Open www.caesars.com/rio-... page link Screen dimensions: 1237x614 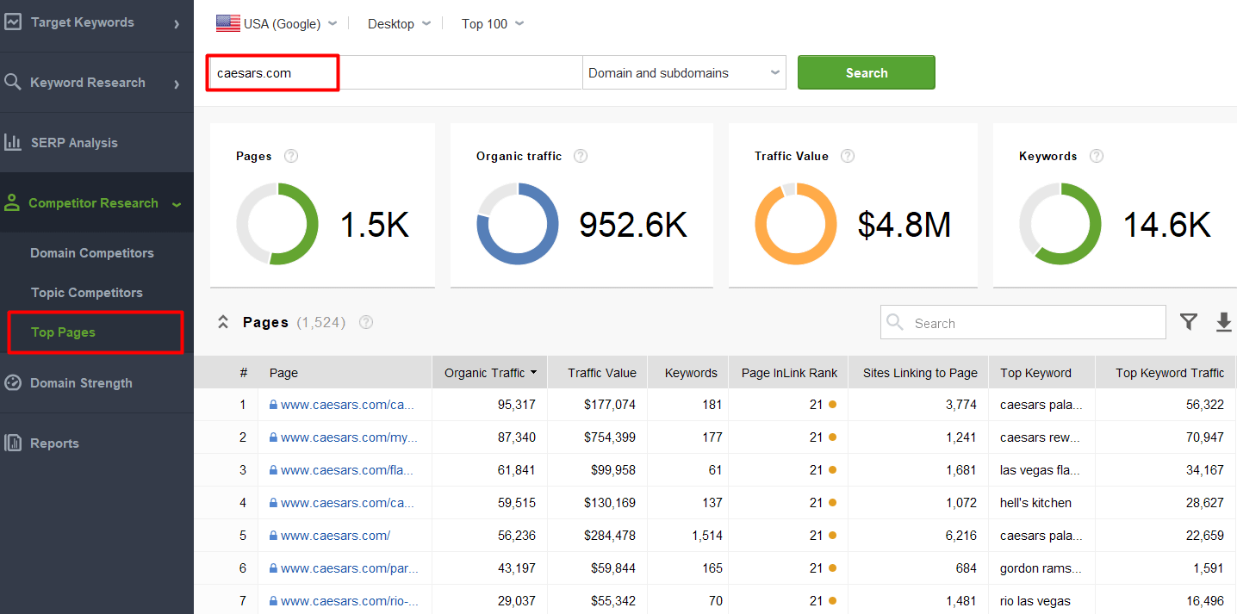[x=349, y=601]
